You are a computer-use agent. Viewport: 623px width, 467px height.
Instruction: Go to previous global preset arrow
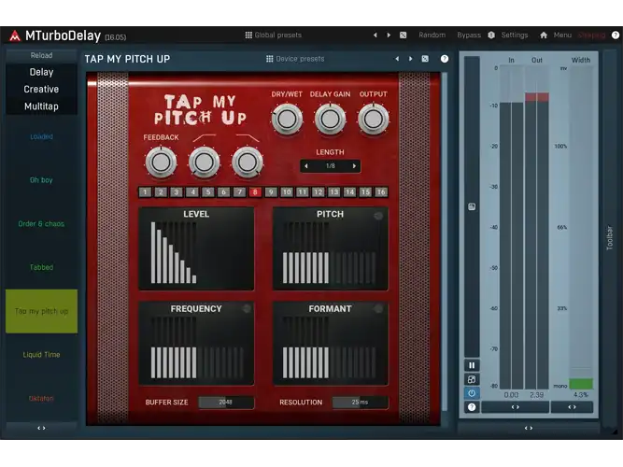tap(375, 35)
